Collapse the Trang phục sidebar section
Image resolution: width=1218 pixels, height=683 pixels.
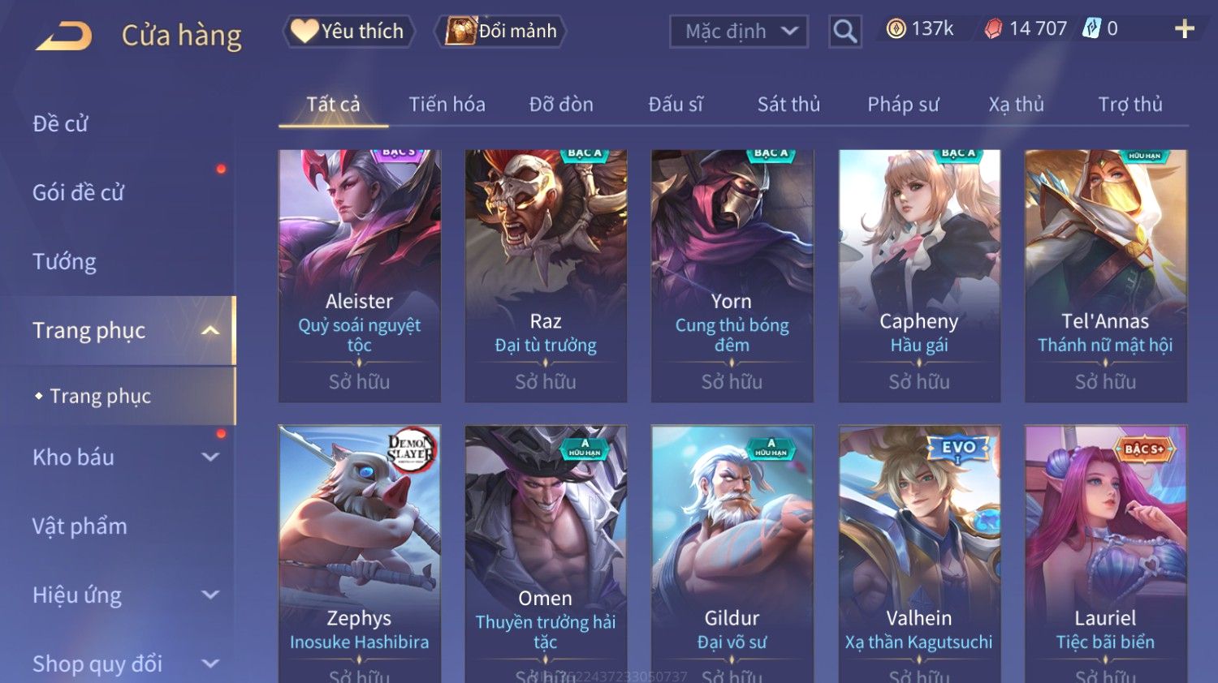coord(210,330)
